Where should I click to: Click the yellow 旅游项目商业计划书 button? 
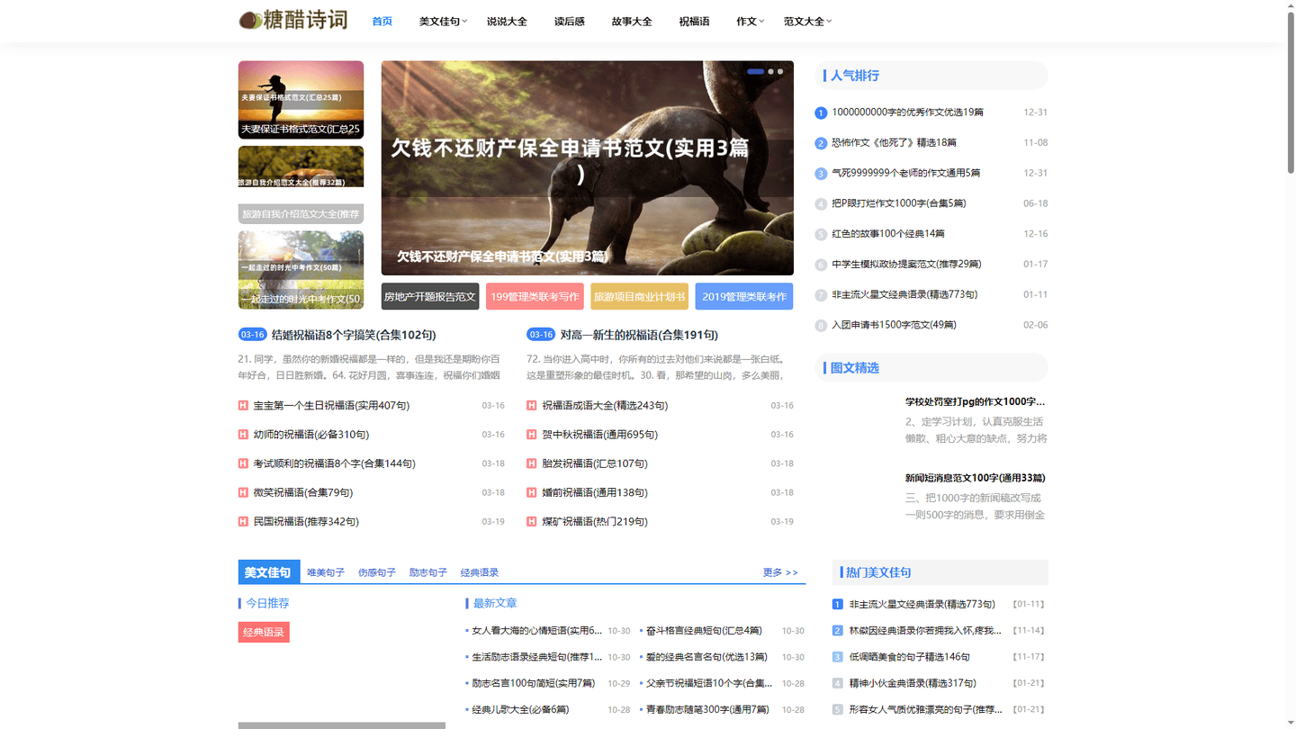coord(640,296)
